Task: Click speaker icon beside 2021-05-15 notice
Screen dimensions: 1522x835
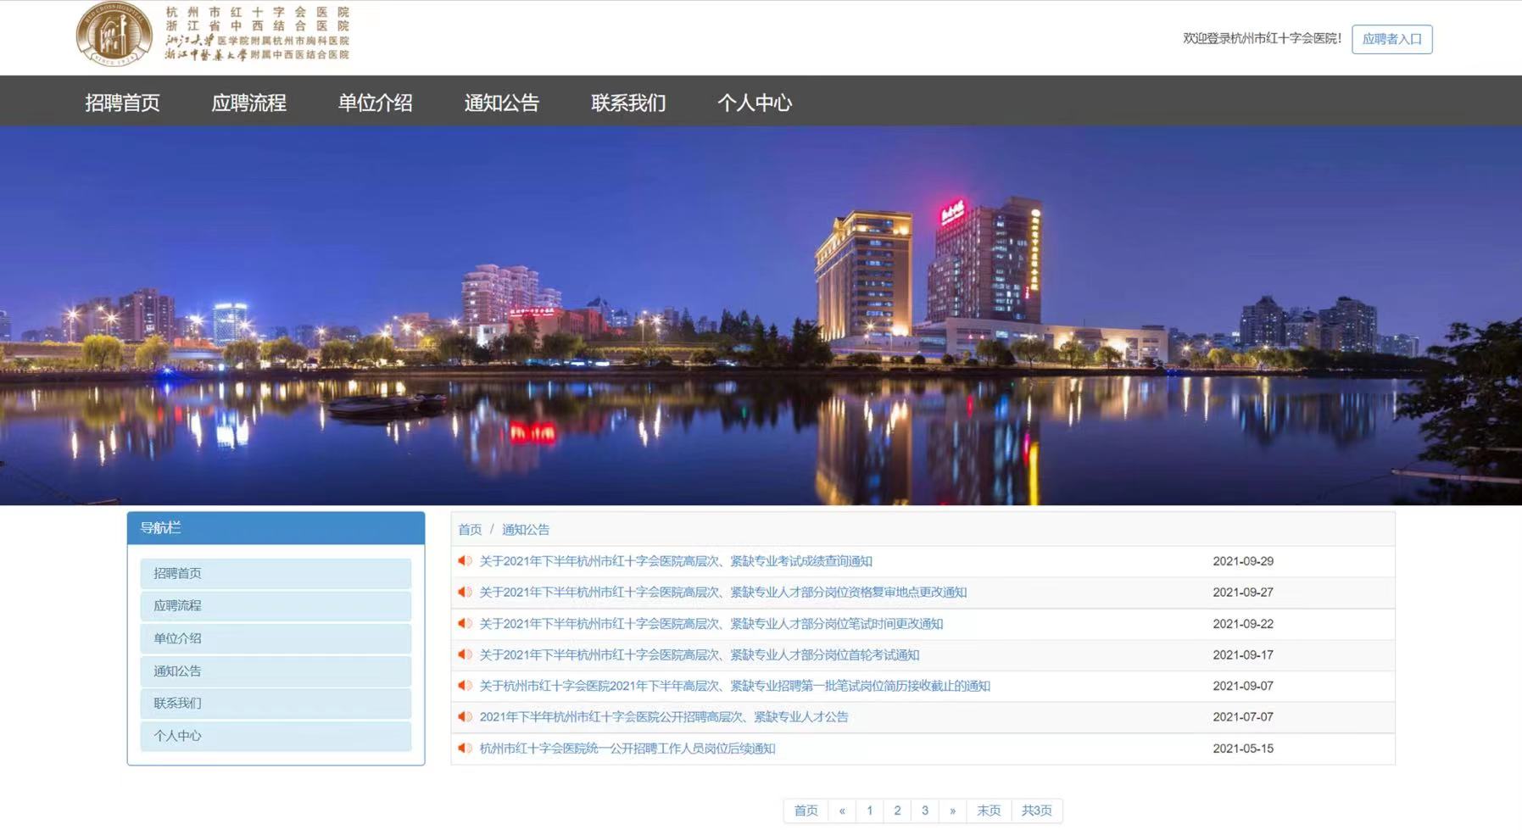Action: coord(465,749)
